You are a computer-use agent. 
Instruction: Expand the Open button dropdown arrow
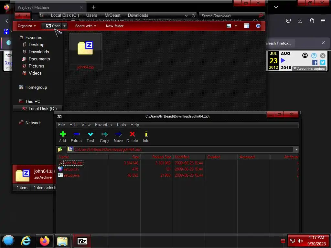pos(65,26)
